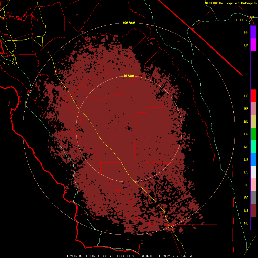Click the DS legend label

coord(246,172)
